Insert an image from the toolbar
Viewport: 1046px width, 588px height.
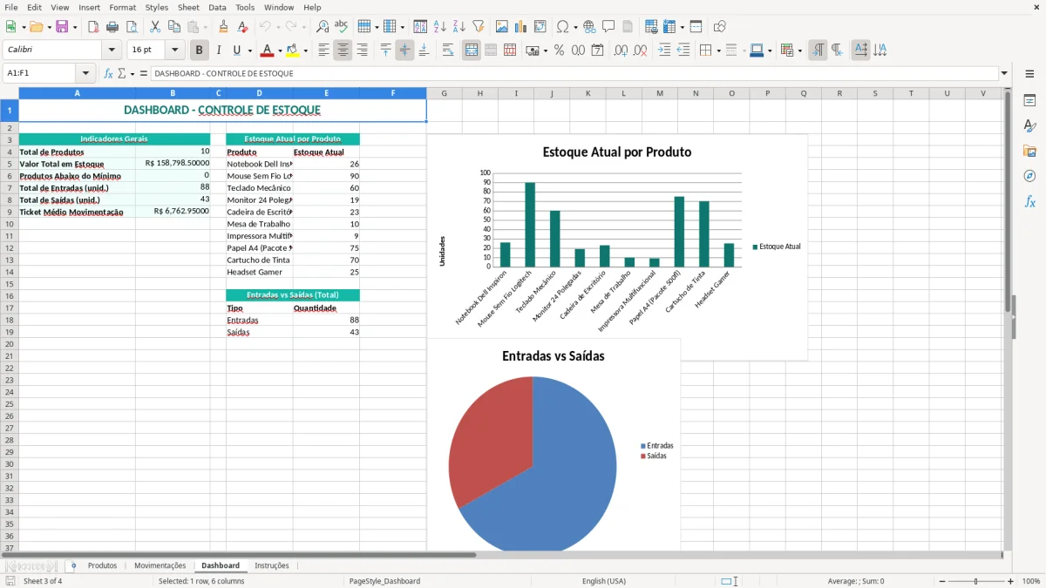[502, 26]
